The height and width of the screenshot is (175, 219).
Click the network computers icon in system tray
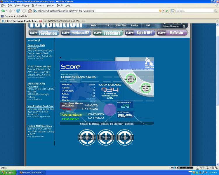pyautogui.click(x=203, y=172)
